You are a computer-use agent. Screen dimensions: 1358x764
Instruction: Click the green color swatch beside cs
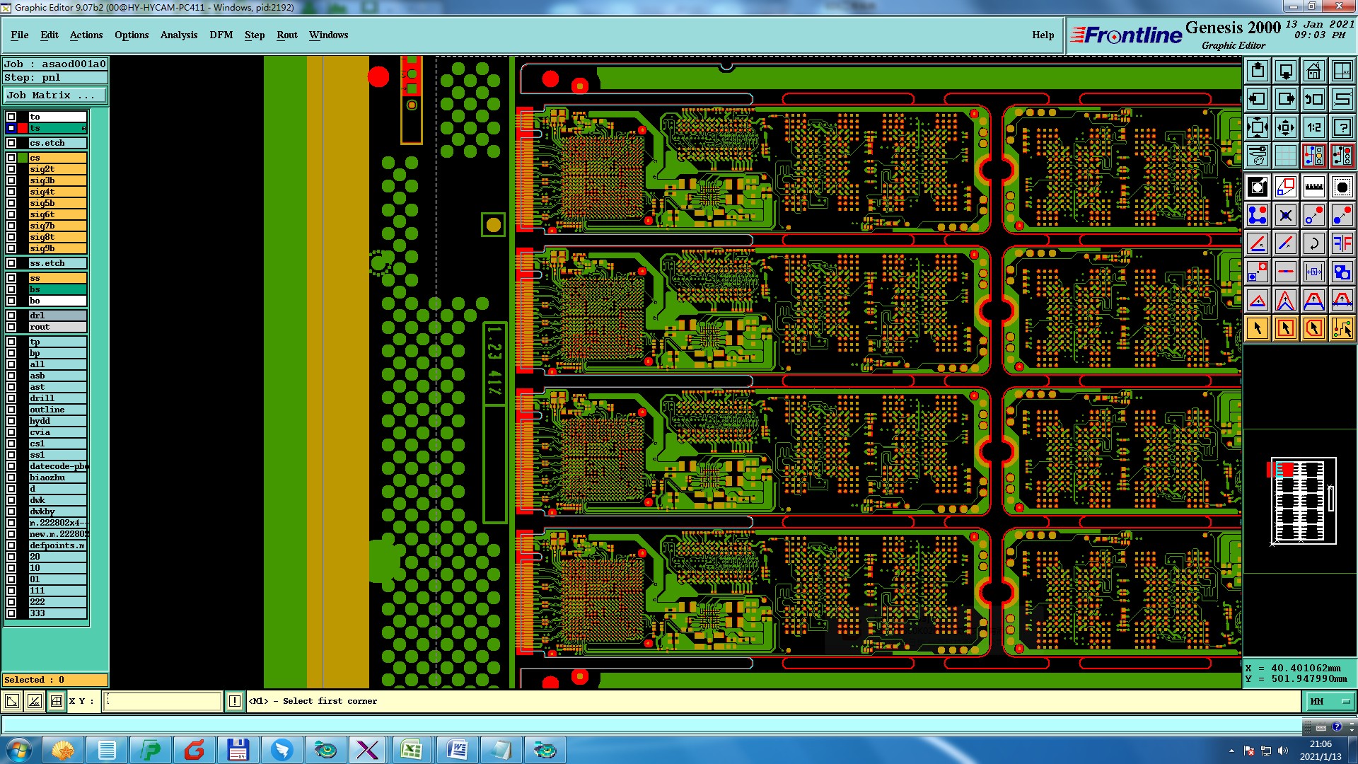pos(23,158)
